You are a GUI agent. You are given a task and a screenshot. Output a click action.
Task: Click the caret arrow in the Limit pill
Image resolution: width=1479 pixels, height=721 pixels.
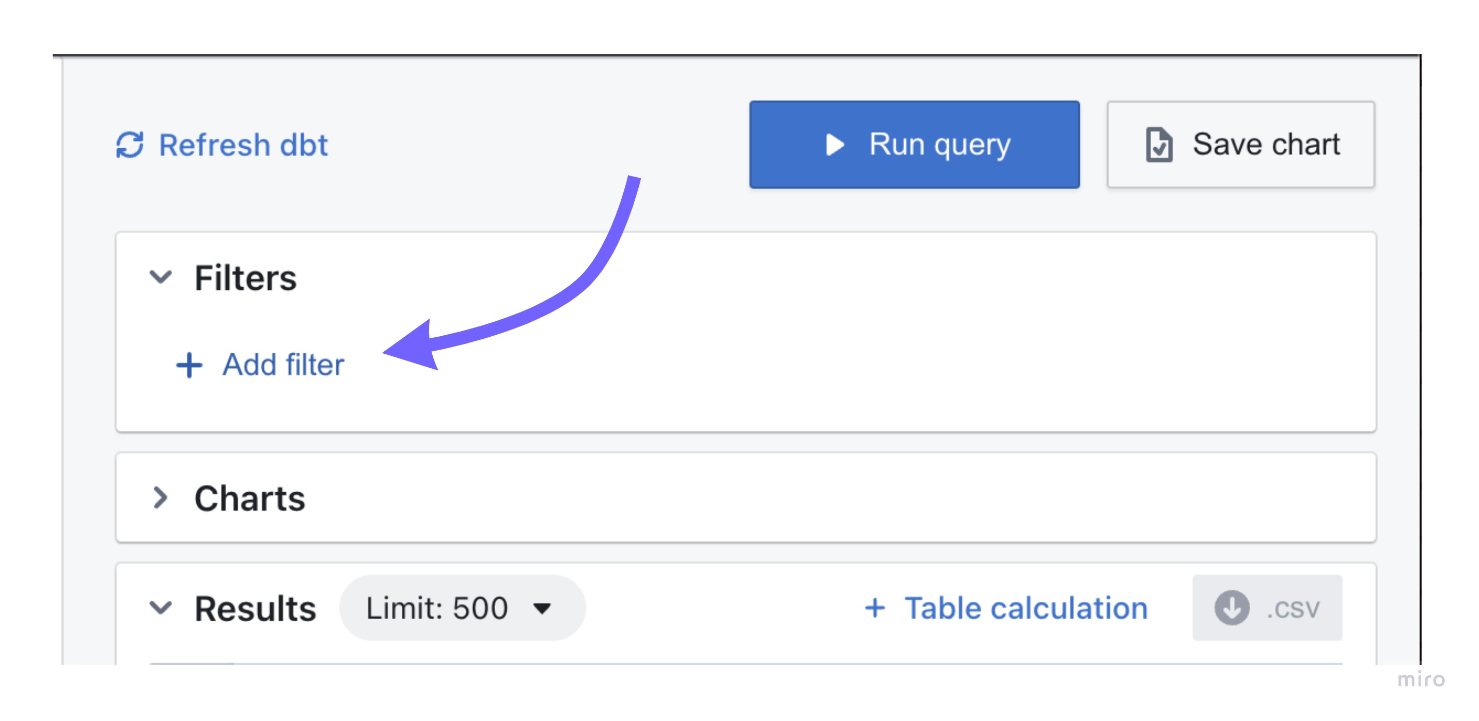542,608
